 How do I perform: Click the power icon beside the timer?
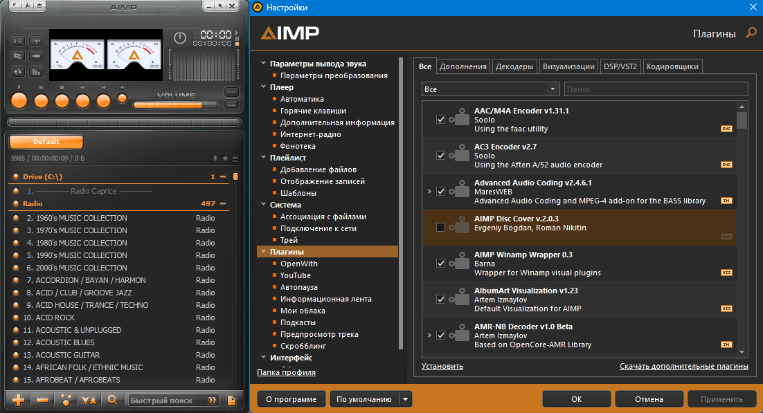[180, 37]
